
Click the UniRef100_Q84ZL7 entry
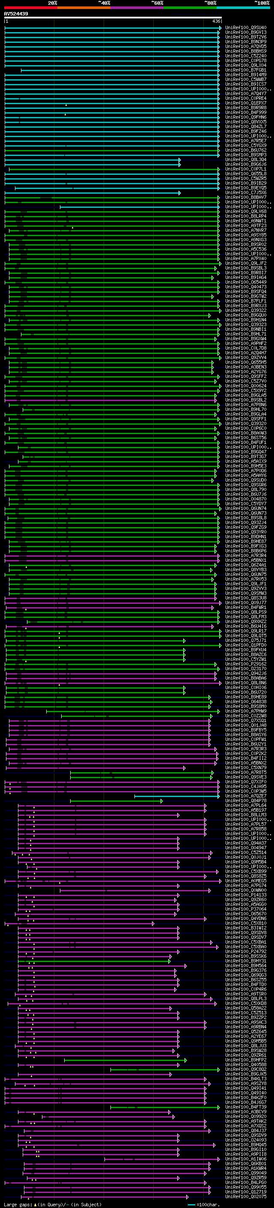tap(246, 126)
